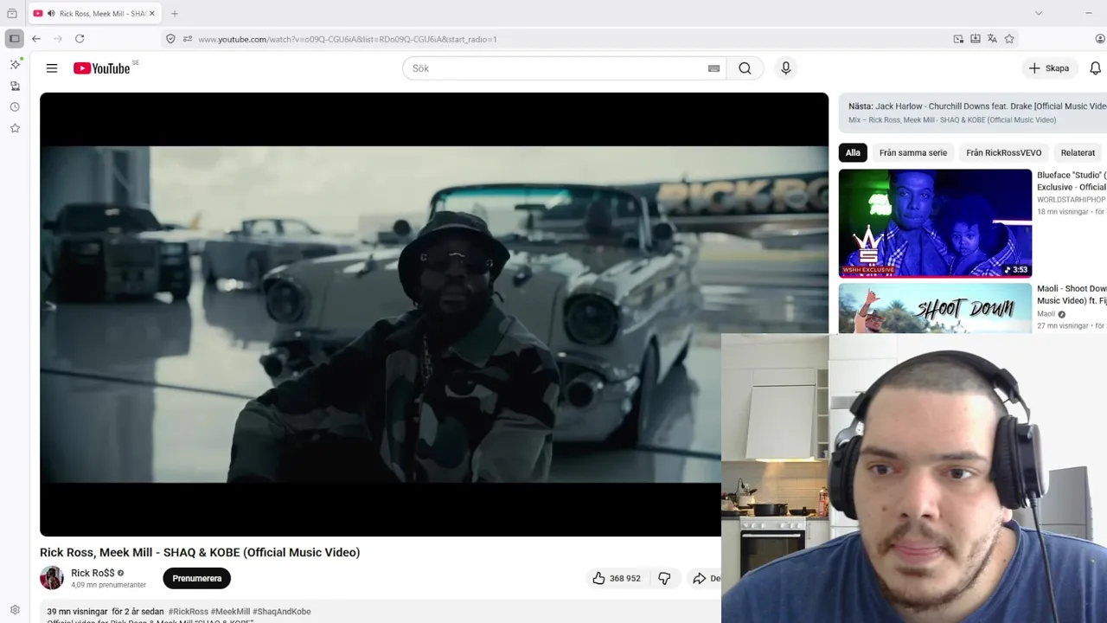Open the Blueface Studio video thumbnail
Viewport: 1107px width, 623px height.
point(935,222)
